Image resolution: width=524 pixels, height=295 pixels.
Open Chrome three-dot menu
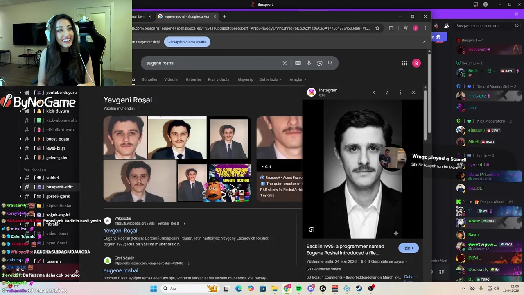(x=425, y=28)
